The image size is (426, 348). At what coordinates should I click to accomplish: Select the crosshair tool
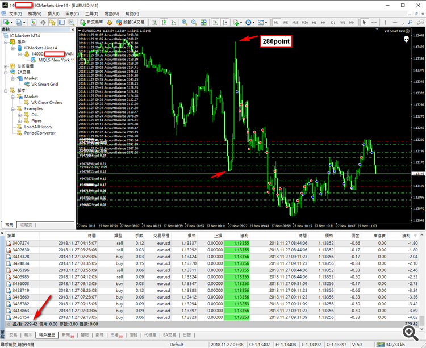(374, 22)
